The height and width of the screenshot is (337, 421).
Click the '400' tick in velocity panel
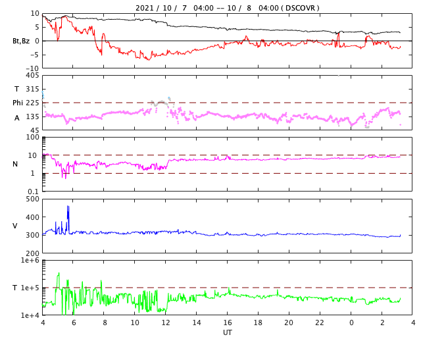32,217
